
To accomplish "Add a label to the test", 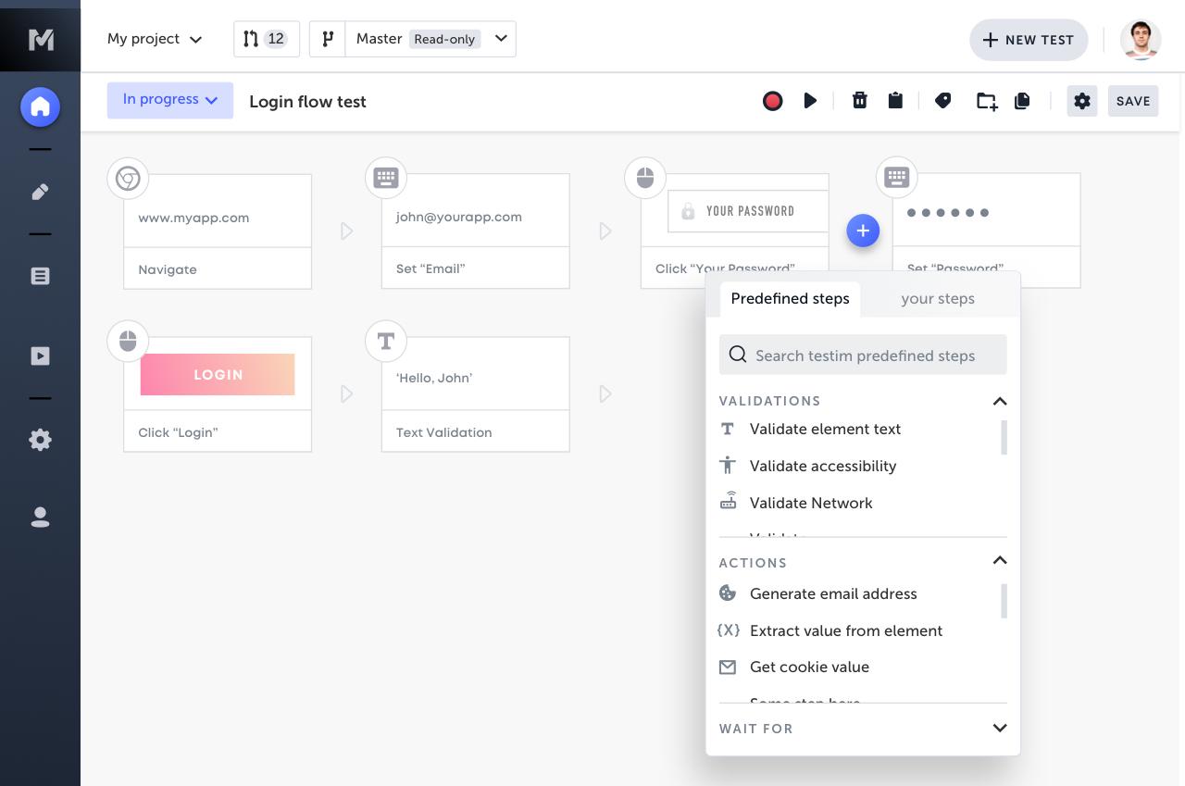I will pyautogui.click(x=943, y=100).
